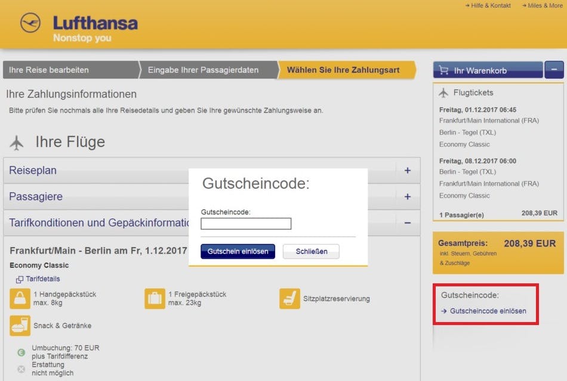Go to Eingabe Ihrer Passagierdaten step
This screenshot has width=567, height=381.
pyautogui.click(x=208, y=70)
